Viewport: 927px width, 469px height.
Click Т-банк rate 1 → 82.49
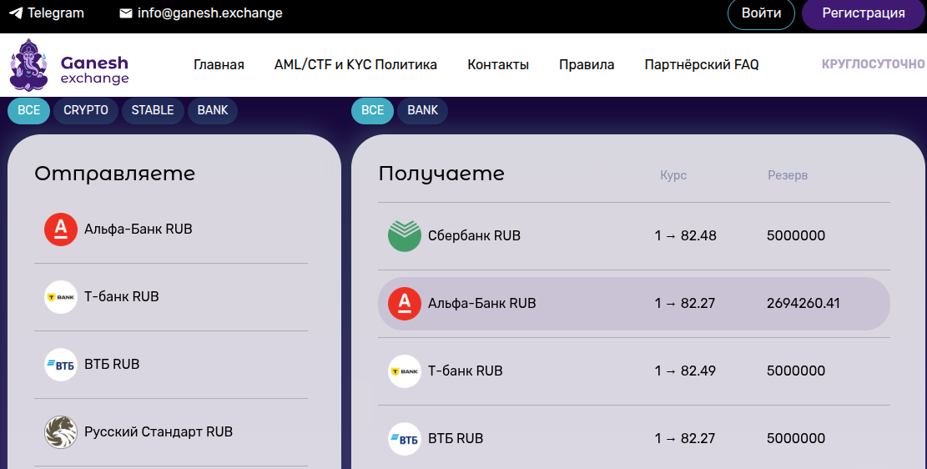click(684, 371)
